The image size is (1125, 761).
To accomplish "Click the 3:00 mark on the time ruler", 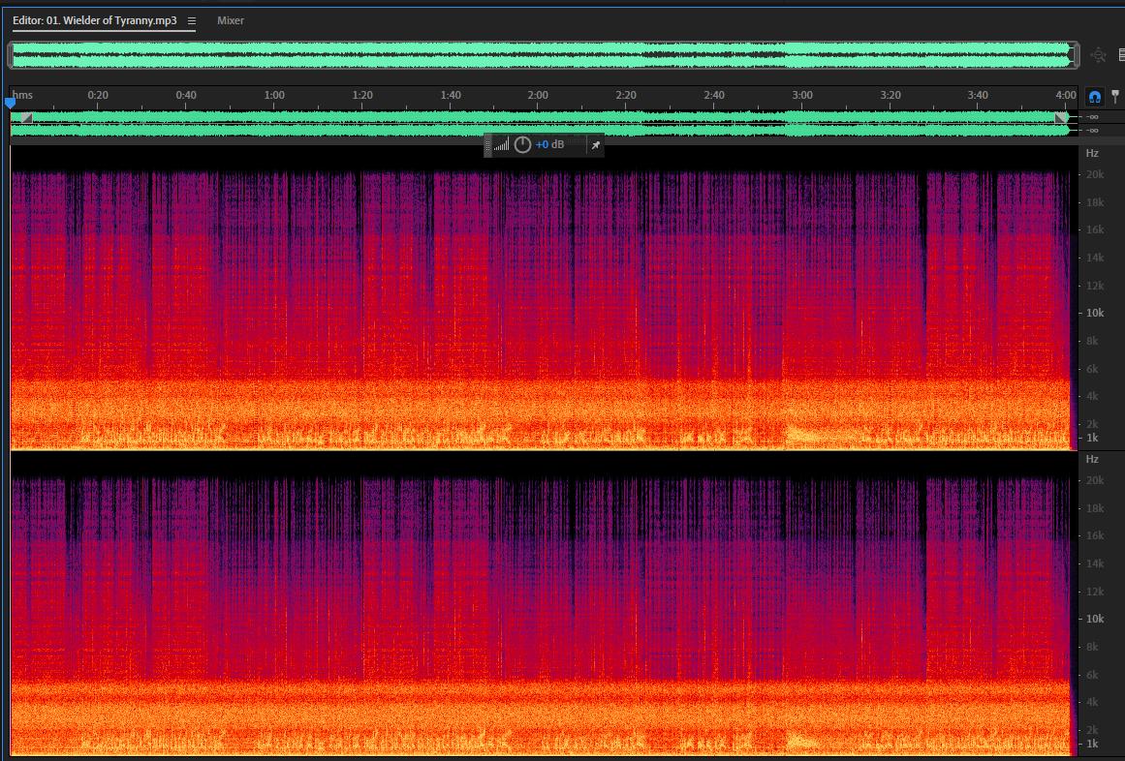I will tap(802, 95).
